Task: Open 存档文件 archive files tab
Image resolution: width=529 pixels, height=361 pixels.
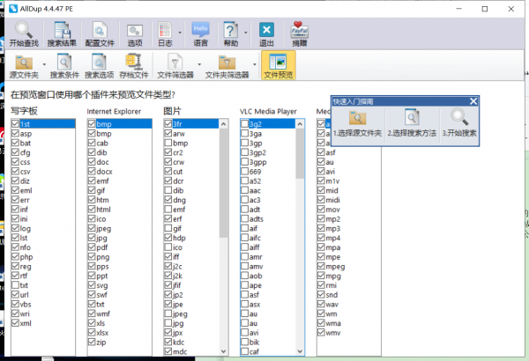Action: [x=134, y=66]
